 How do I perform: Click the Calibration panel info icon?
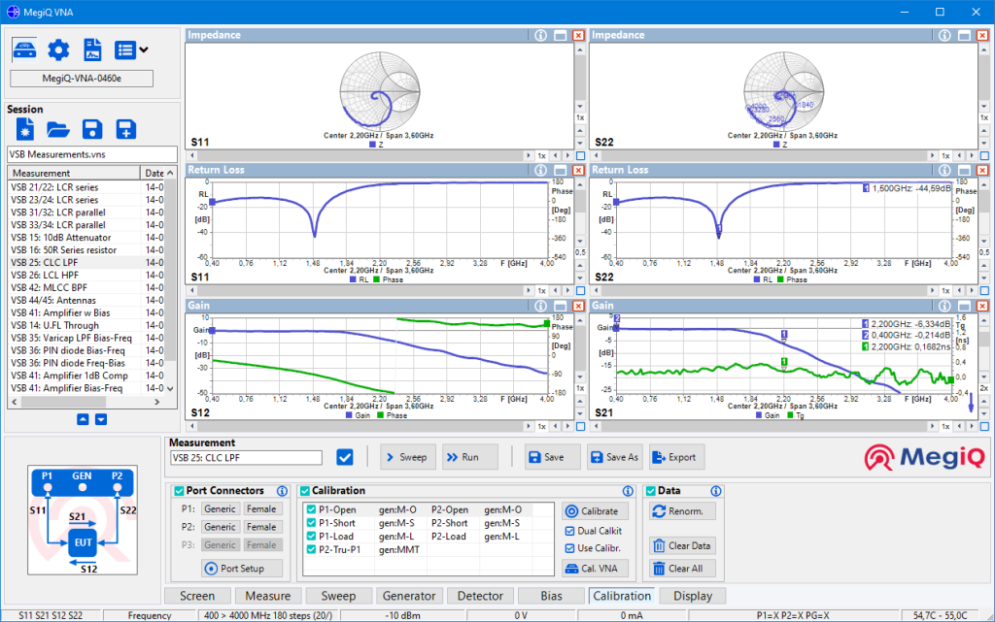tap(628, 491)
